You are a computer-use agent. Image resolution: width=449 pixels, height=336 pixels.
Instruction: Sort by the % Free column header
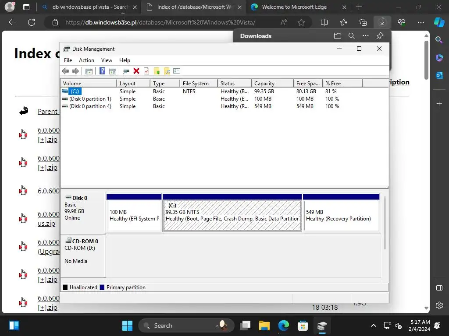[x=342, y=84]
